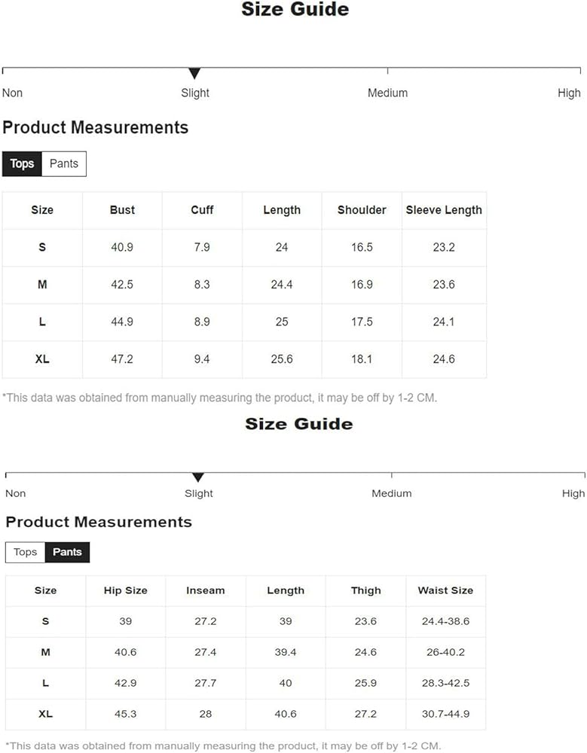Click the stretch indicator triangle in the upper size guide

click(x=194, y=73)
